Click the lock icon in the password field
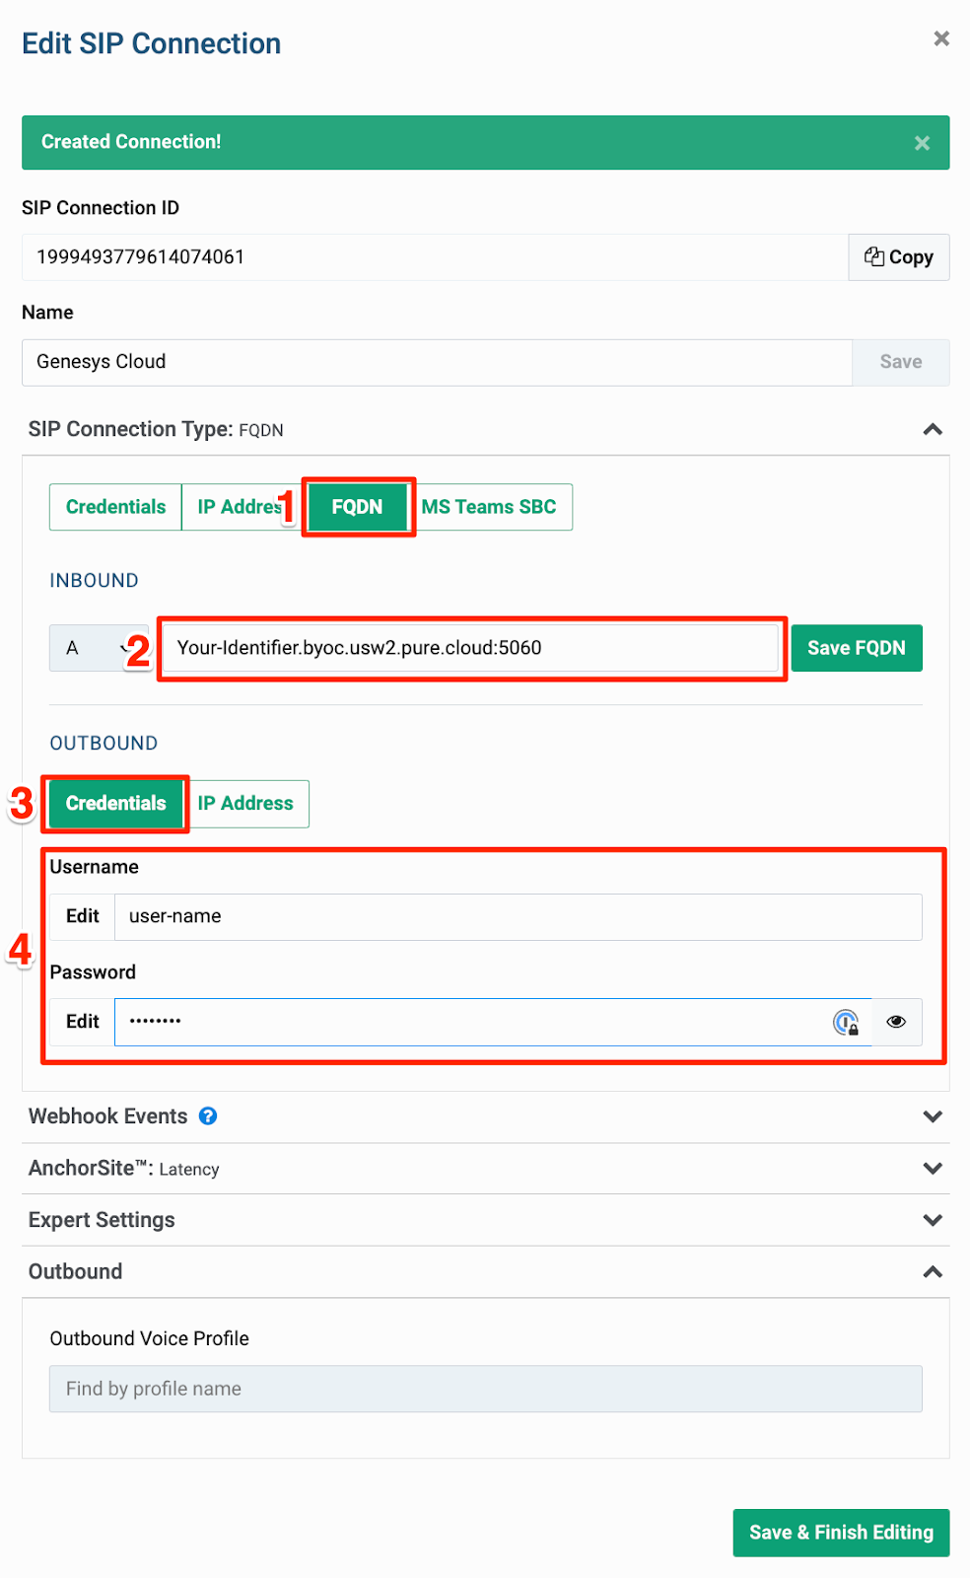 pyautogui.click(x=847, y=1023)
